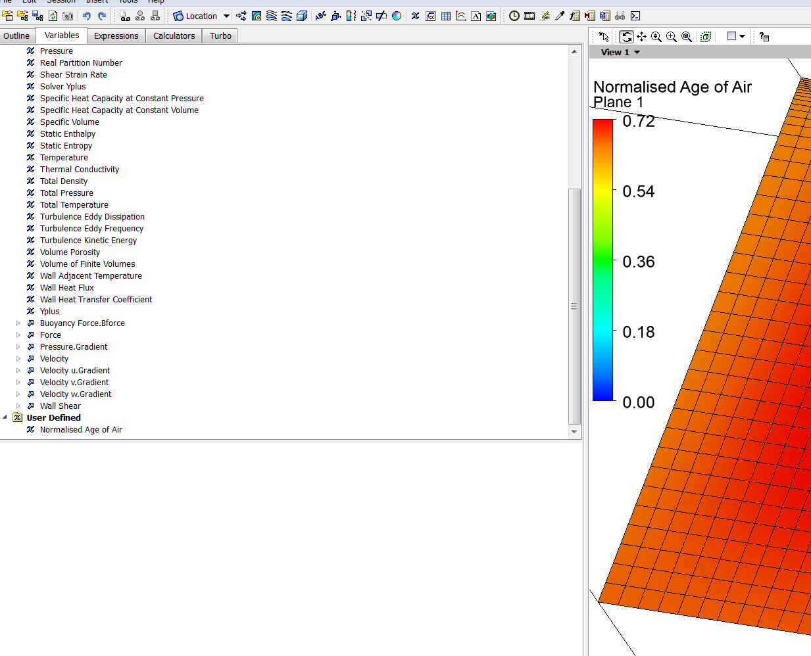
Task: Insert a new Variable from toolbar
Action: coord(415,16)
